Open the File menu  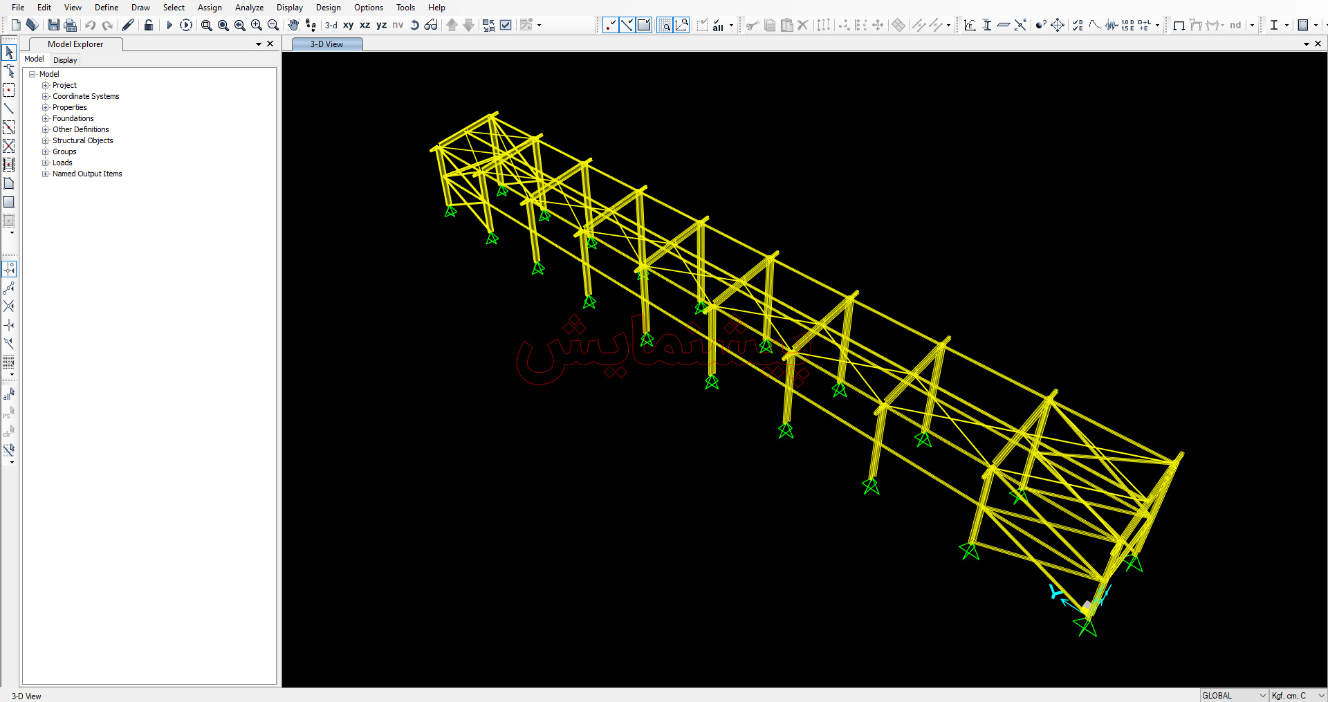[18, 8]
